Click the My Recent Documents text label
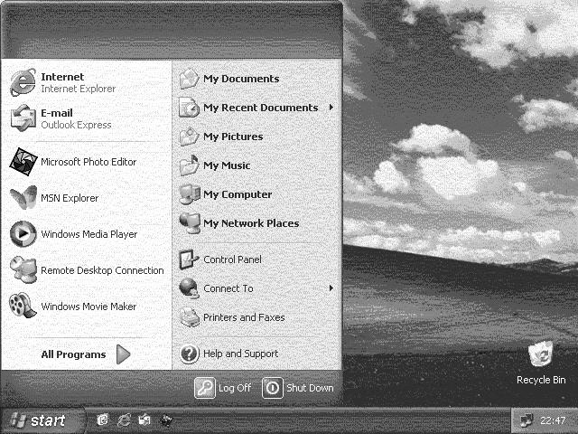 (261, 108)
